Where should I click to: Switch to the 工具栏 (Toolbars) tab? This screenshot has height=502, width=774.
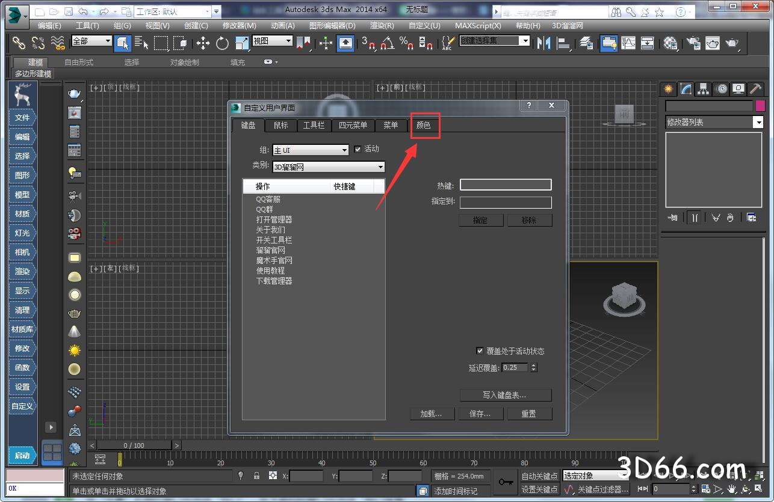point(314,125)
